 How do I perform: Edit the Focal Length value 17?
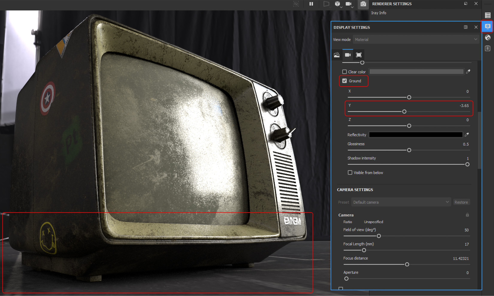(x=467, y=244)
